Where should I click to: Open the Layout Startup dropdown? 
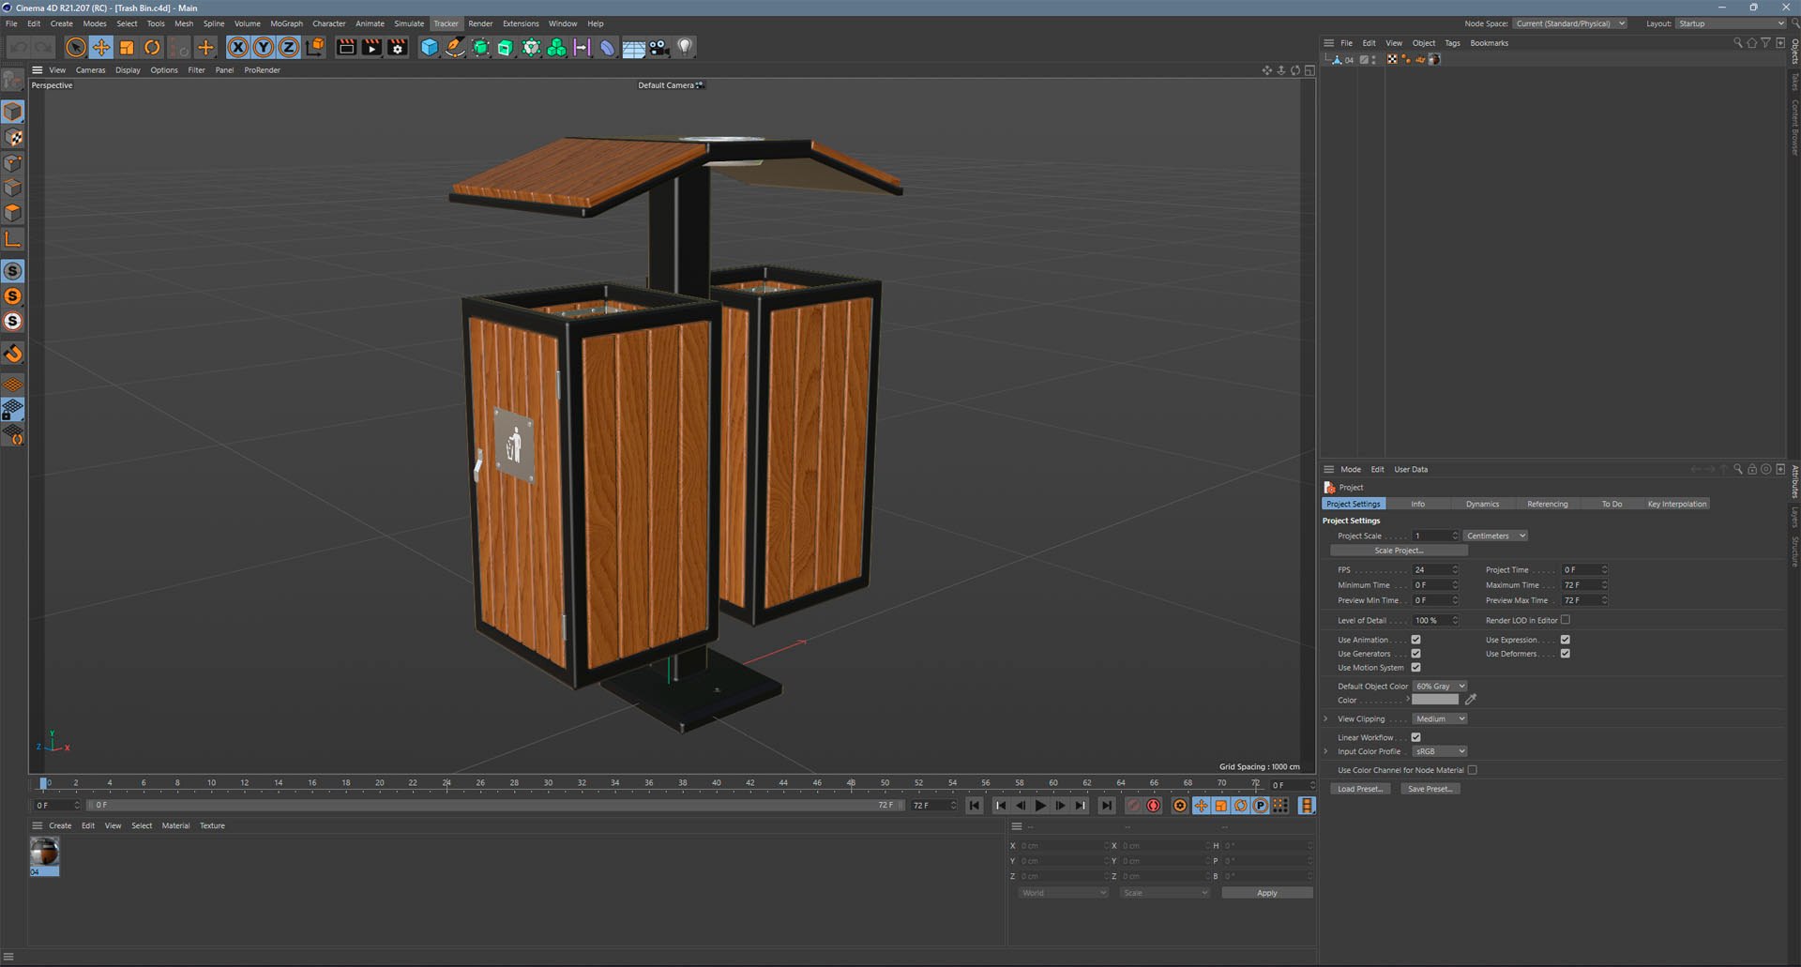click(x=1731, y=23)
